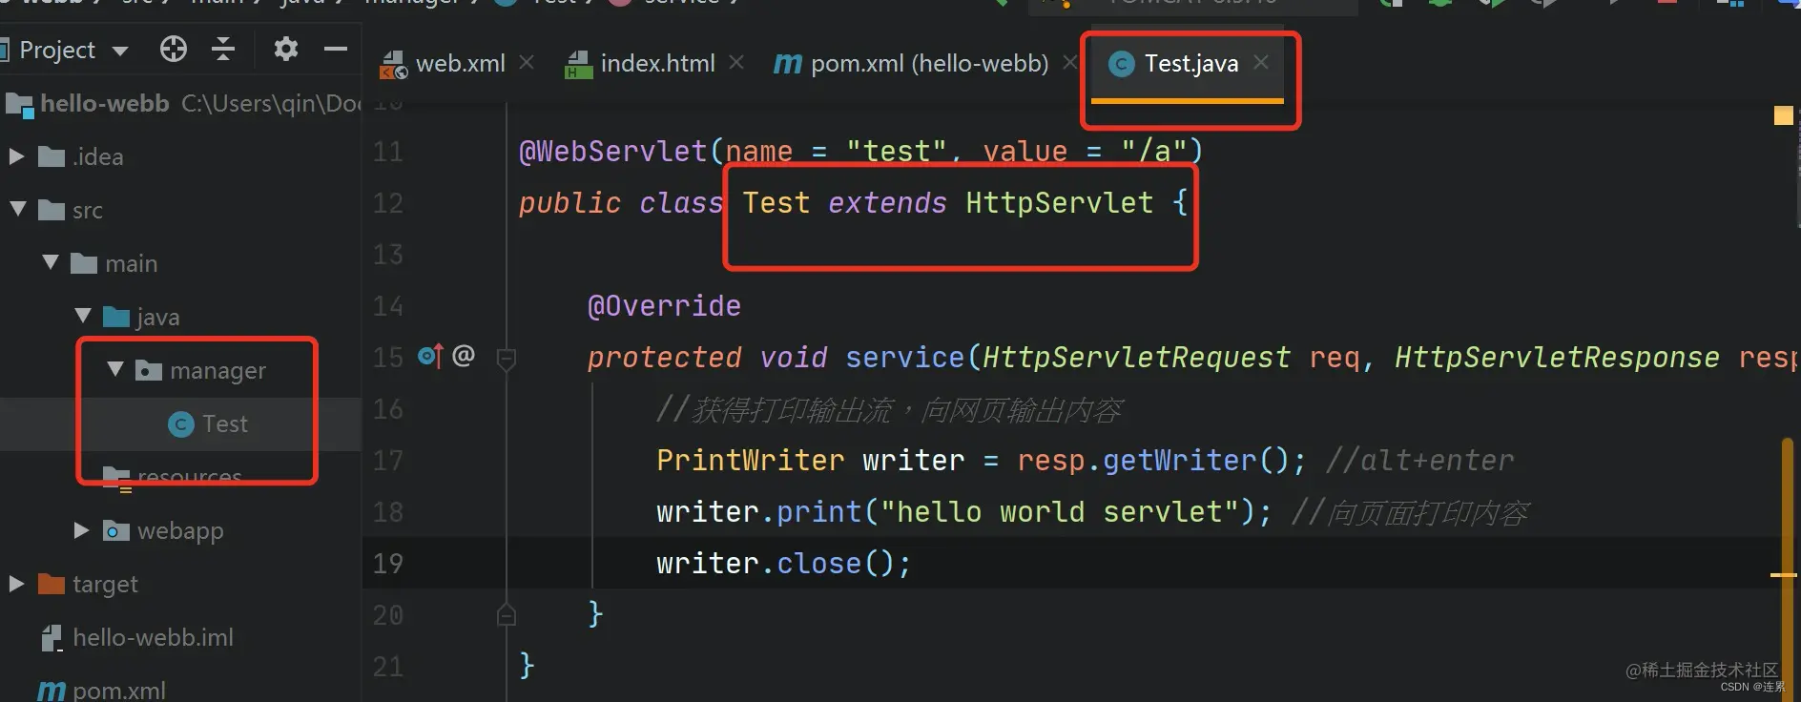Close the pom.xml (hello-webb) tab
The height and width of the screenshot is (702, 1801).
click(1069, 63)
